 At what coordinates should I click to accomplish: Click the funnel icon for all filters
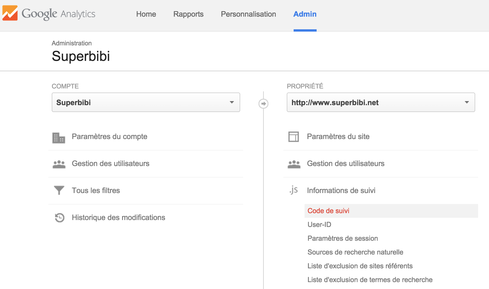click(x=59, y=190)
